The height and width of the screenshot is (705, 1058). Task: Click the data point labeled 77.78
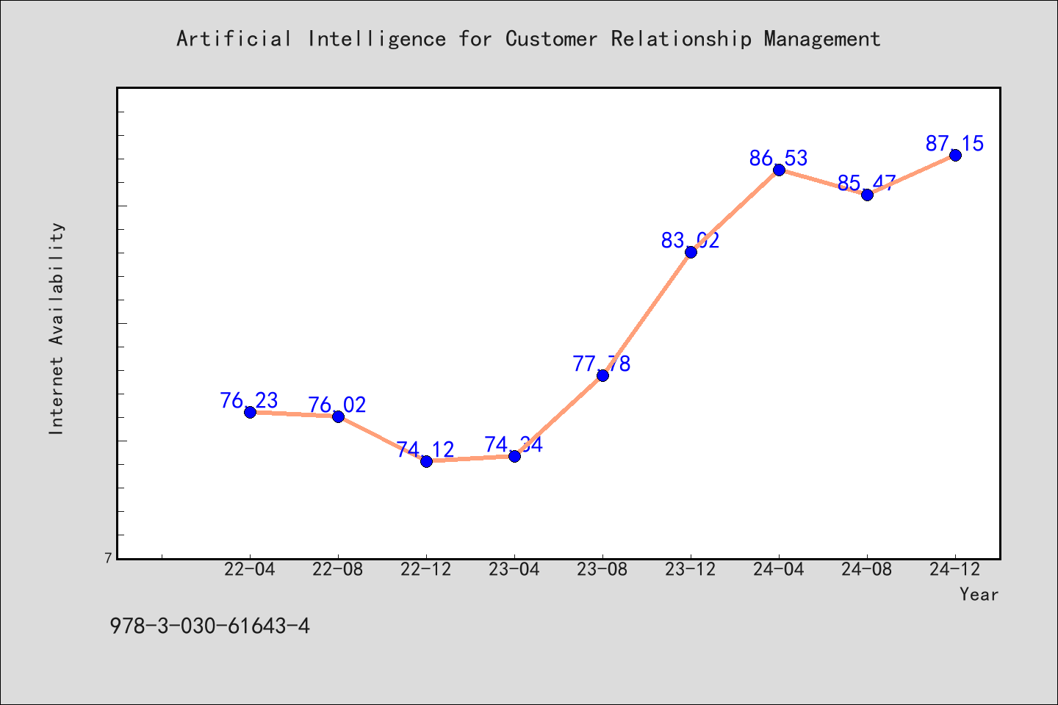602,375
